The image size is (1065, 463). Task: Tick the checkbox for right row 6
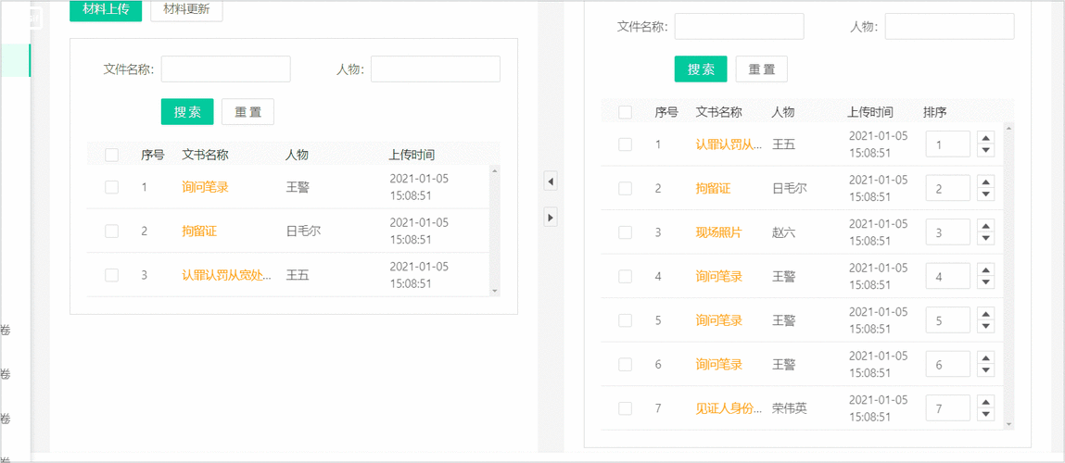pos(626,365)
